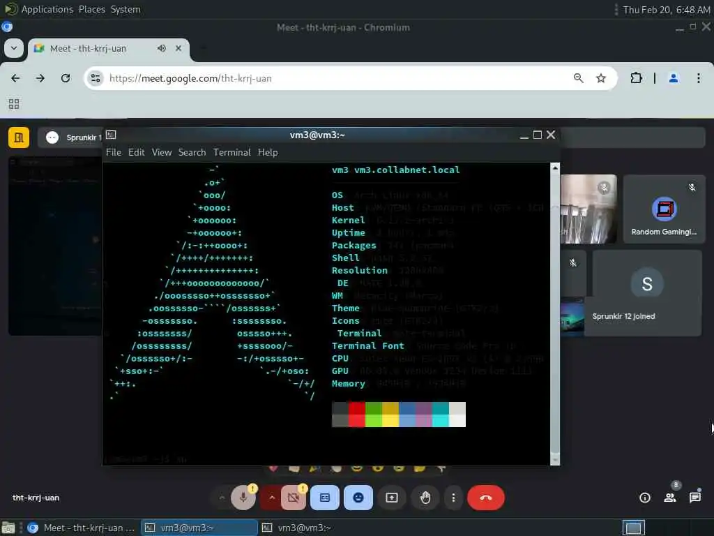Viewport: 714px width, 536px height.
Task: Open the Search menu in the terminal
Action: click(192, 152)
